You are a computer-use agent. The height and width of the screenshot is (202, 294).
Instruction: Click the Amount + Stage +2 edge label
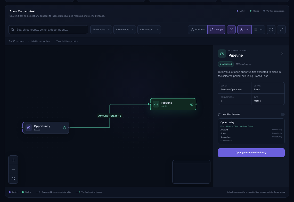[x=110, y=116]
